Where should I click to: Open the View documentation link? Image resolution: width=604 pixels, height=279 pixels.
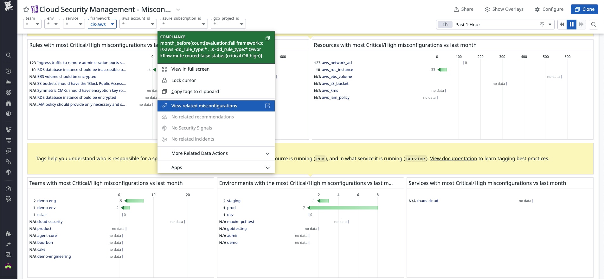coord(453,159)
